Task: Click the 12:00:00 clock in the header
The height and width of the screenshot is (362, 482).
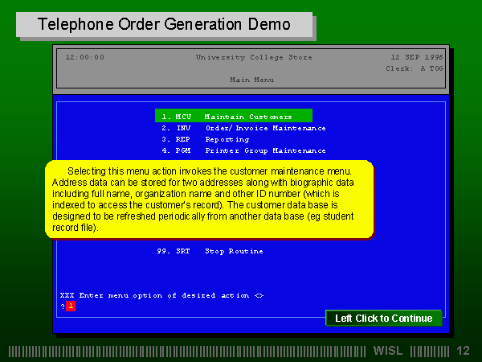Action: (x=84, y=57)
